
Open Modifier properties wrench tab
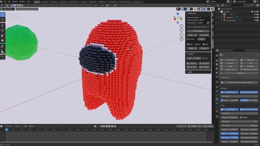click(217, 91)
